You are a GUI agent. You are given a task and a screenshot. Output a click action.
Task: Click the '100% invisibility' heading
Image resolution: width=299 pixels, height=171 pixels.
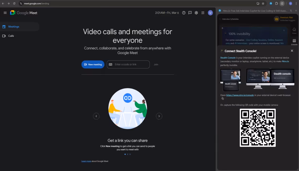pyautogui.click(x=239, y=34)
